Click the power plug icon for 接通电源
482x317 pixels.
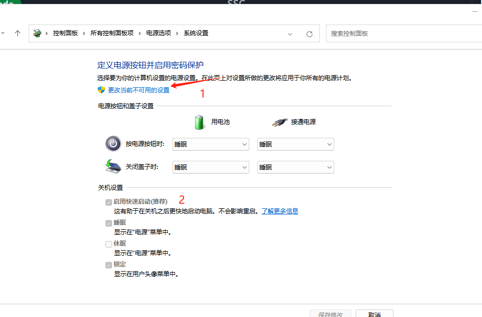point(279,123)
